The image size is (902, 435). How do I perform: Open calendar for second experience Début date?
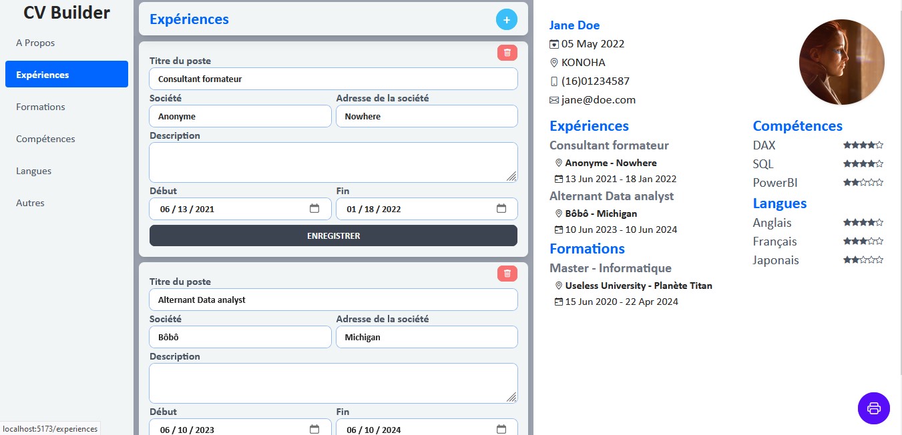click(314, 429)
